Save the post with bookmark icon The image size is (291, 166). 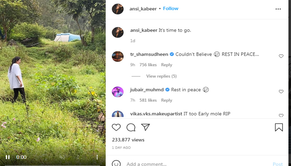click(279, 127)
